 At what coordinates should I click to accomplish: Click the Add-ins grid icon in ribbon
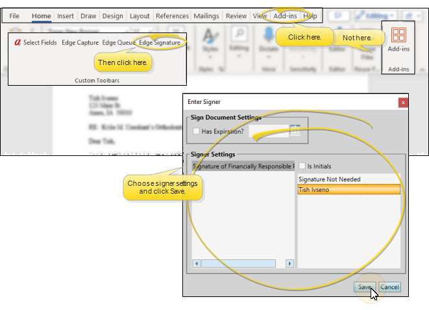coord(398,35)
